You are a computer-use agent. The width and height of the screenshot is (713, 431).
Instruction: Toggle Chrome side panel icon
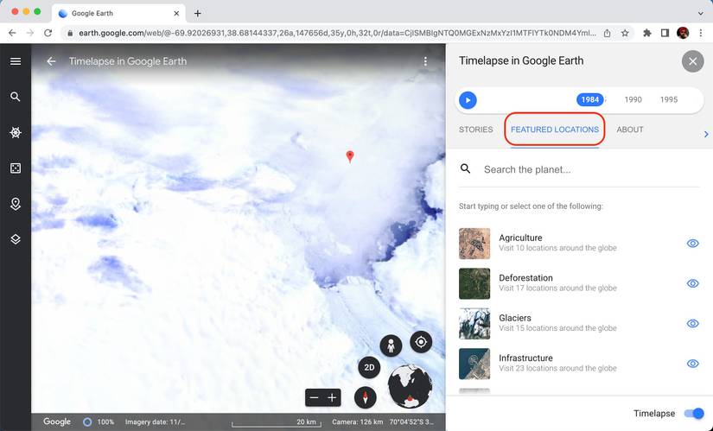(x=665, y=33)
